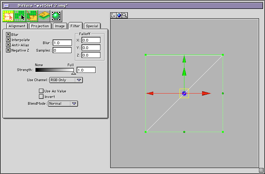
Task: Click the Strength gradient slider bar
Action: [x=54, y=70]
